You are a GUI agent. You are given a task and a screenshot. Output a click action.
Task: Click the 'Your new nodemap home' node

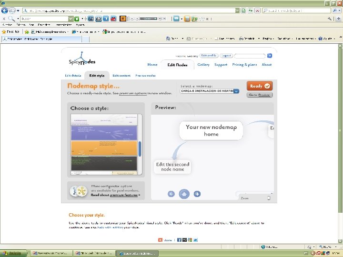[x=211, y=130]
